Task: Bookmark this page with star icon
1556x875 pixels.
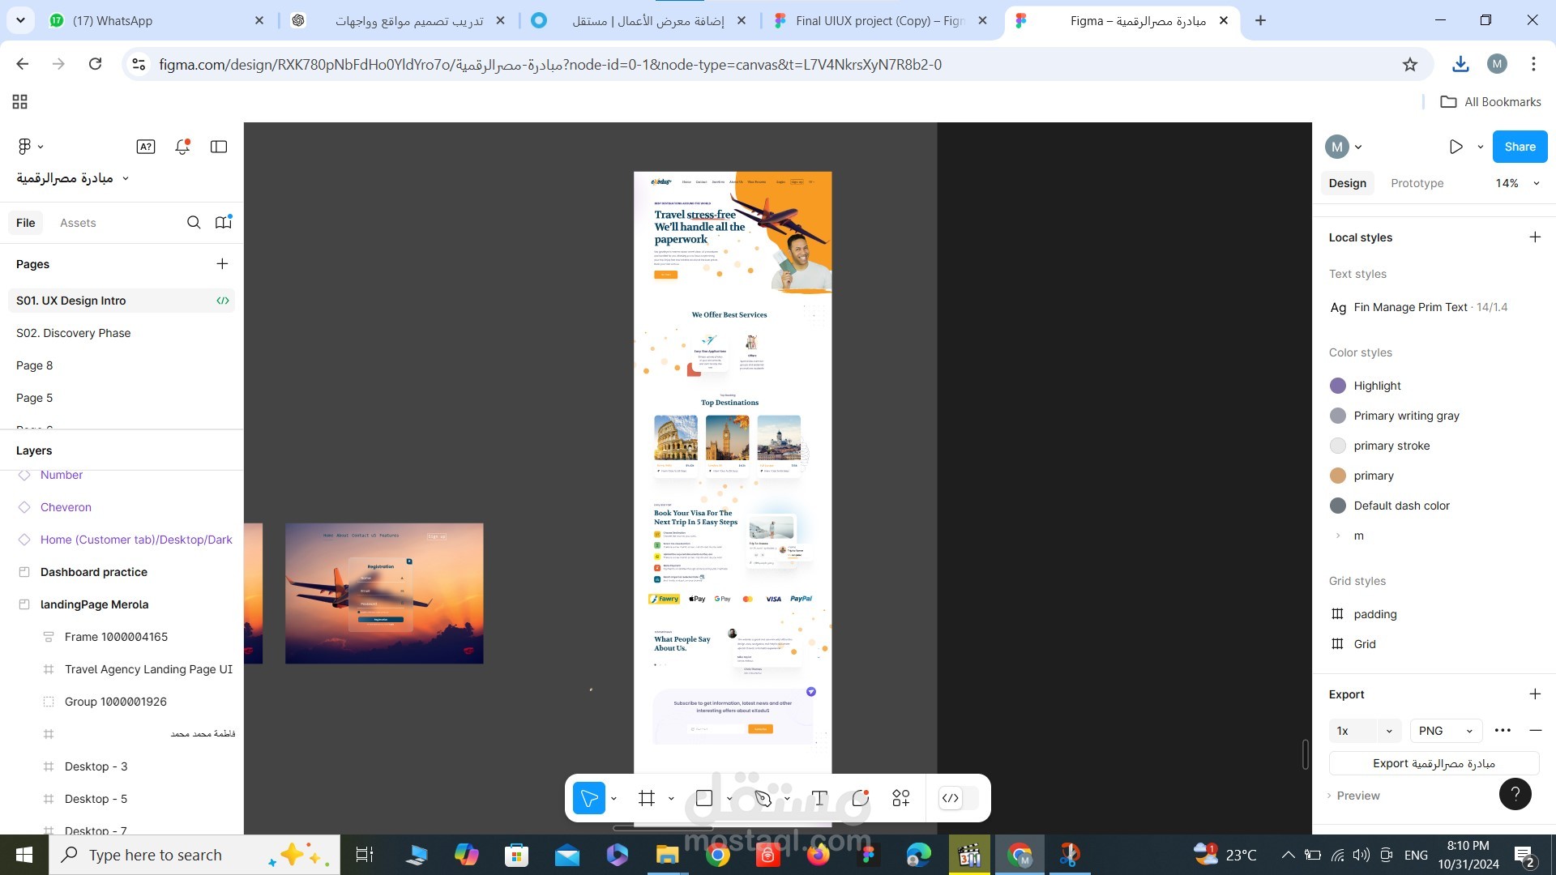Action: click(x=1410, y=64)
